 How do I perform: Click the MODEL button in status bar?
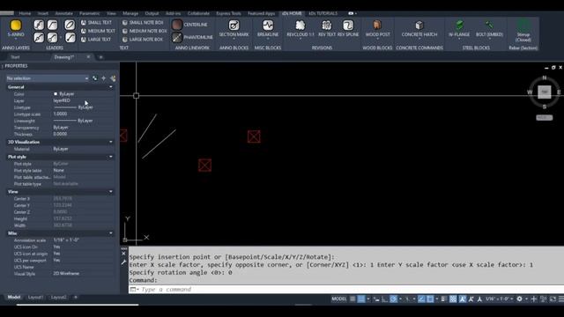click(338, 299)
